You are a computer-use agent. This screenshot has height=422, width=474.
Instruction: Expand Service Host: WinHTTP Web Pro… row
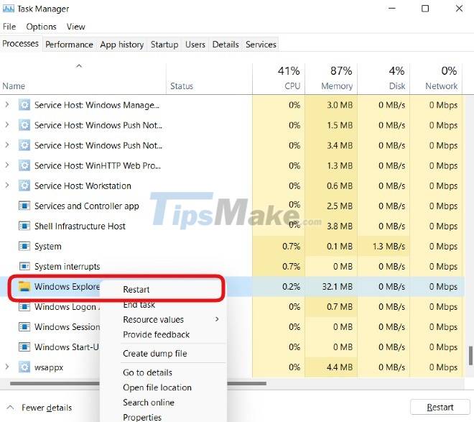(7, 165)
